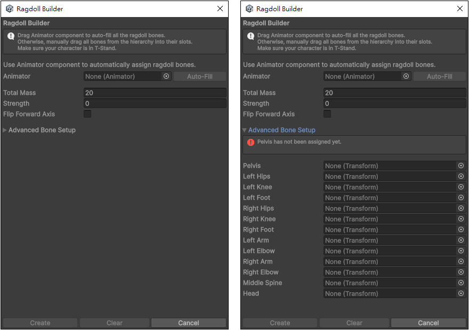Click Cancel button in right window
The height and width of the screenshot is (330, 469).
(x=428, y=323)
